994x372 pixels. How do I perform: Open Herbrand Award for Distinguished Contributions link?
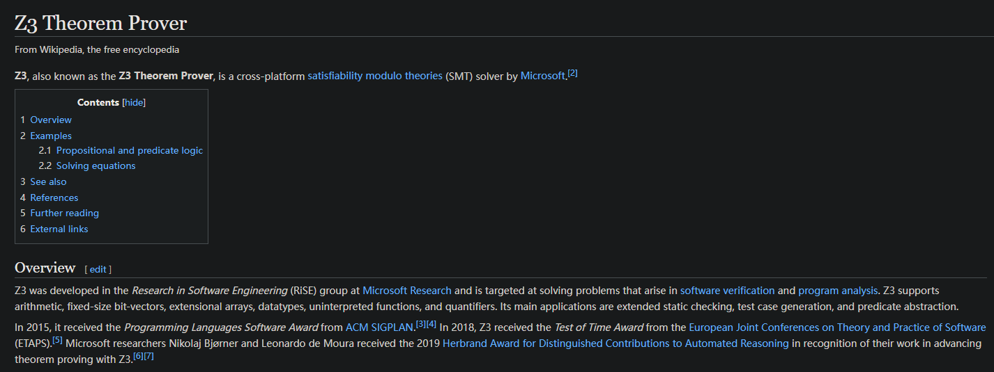click(x=615, y=343)
